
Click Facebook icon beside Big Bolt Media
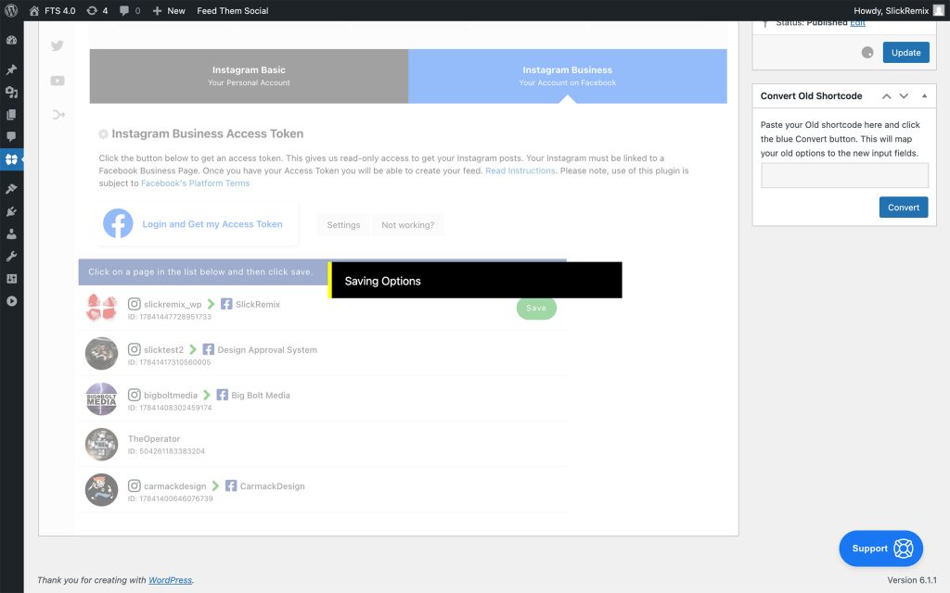tap(222, 395)
